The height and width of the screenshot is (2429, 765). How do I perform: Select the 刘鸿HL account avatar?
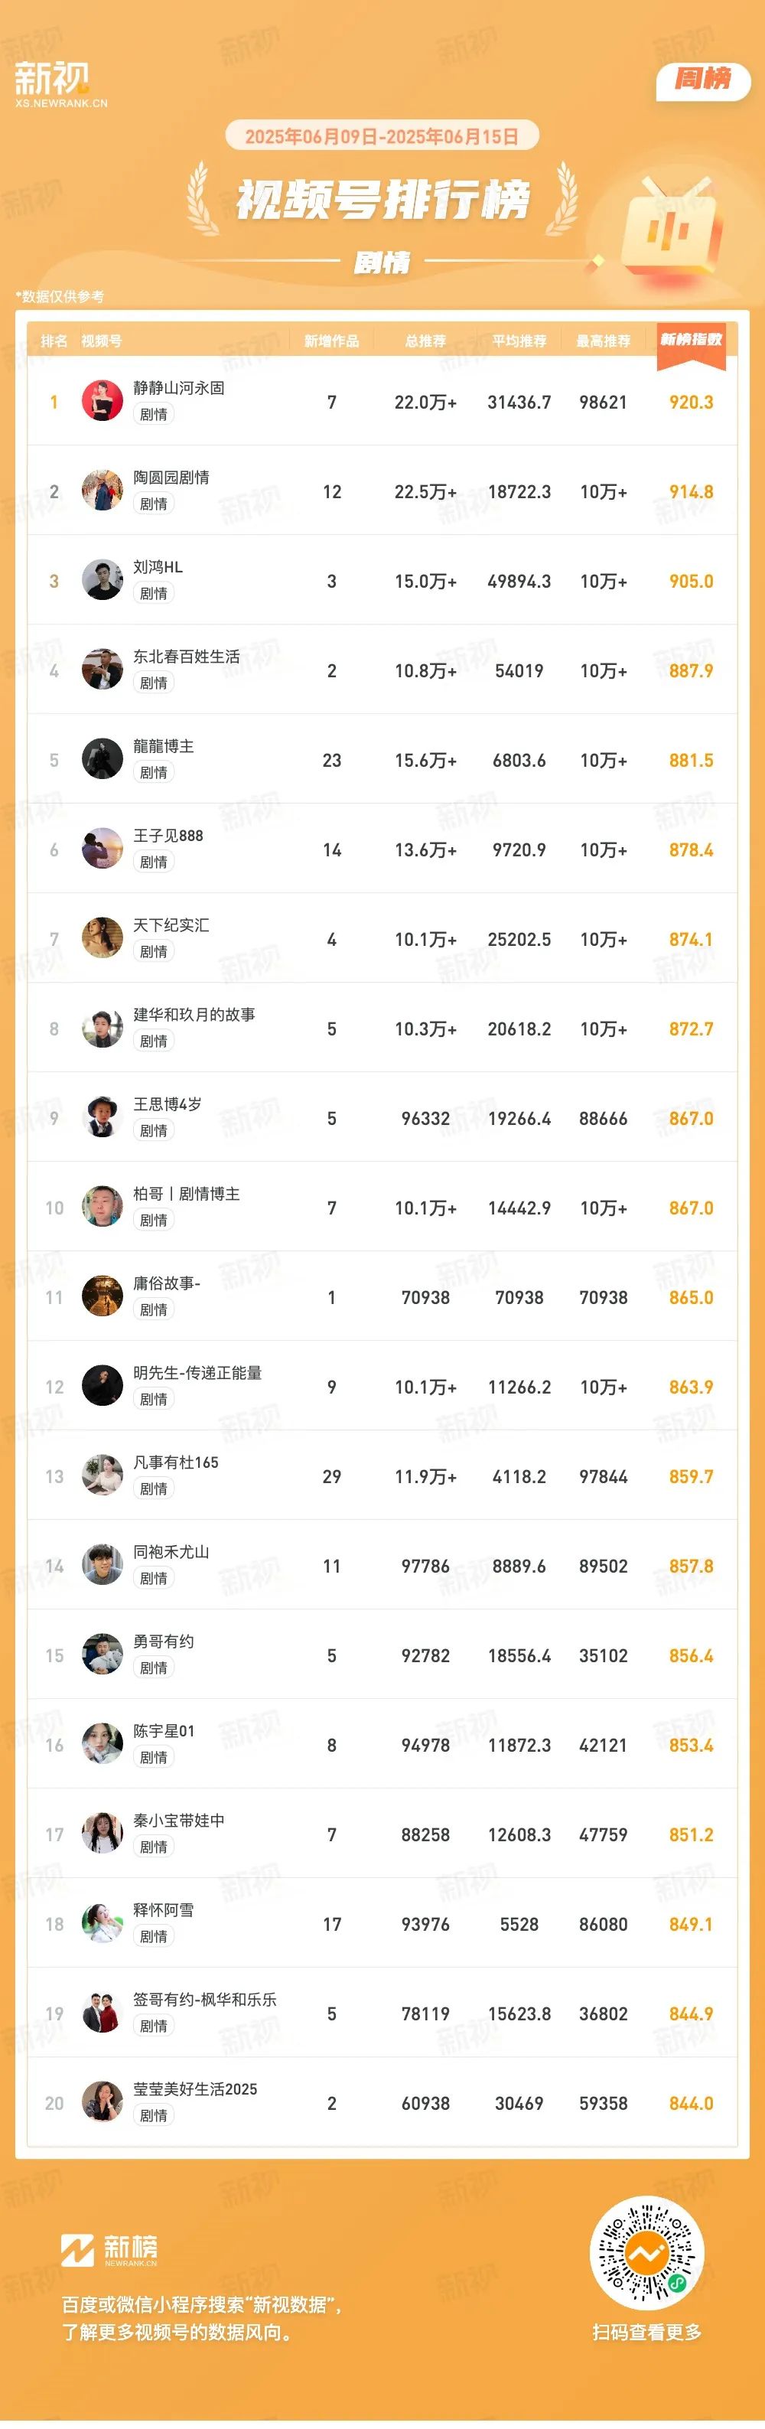point(103,581)
